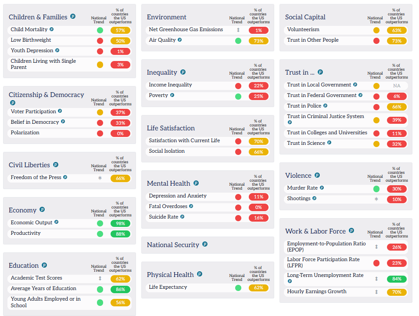Click the NA badge for Trust in Local Government
Viewport: 419px width, 316px height.
(397, 86)
